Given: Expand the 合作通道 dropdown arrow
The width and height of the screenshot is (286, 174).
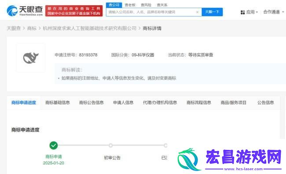Looking at the screenshot, I should pos(283,12).
